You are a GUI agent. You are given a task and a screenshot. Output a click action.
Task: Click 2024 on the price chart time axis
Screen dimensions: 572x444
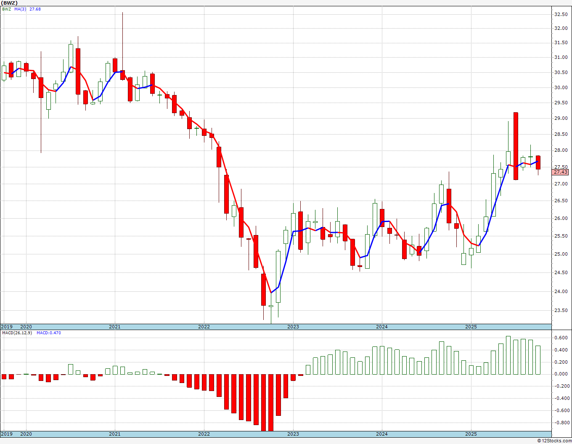pyautogui.click(x=382, y=327)
